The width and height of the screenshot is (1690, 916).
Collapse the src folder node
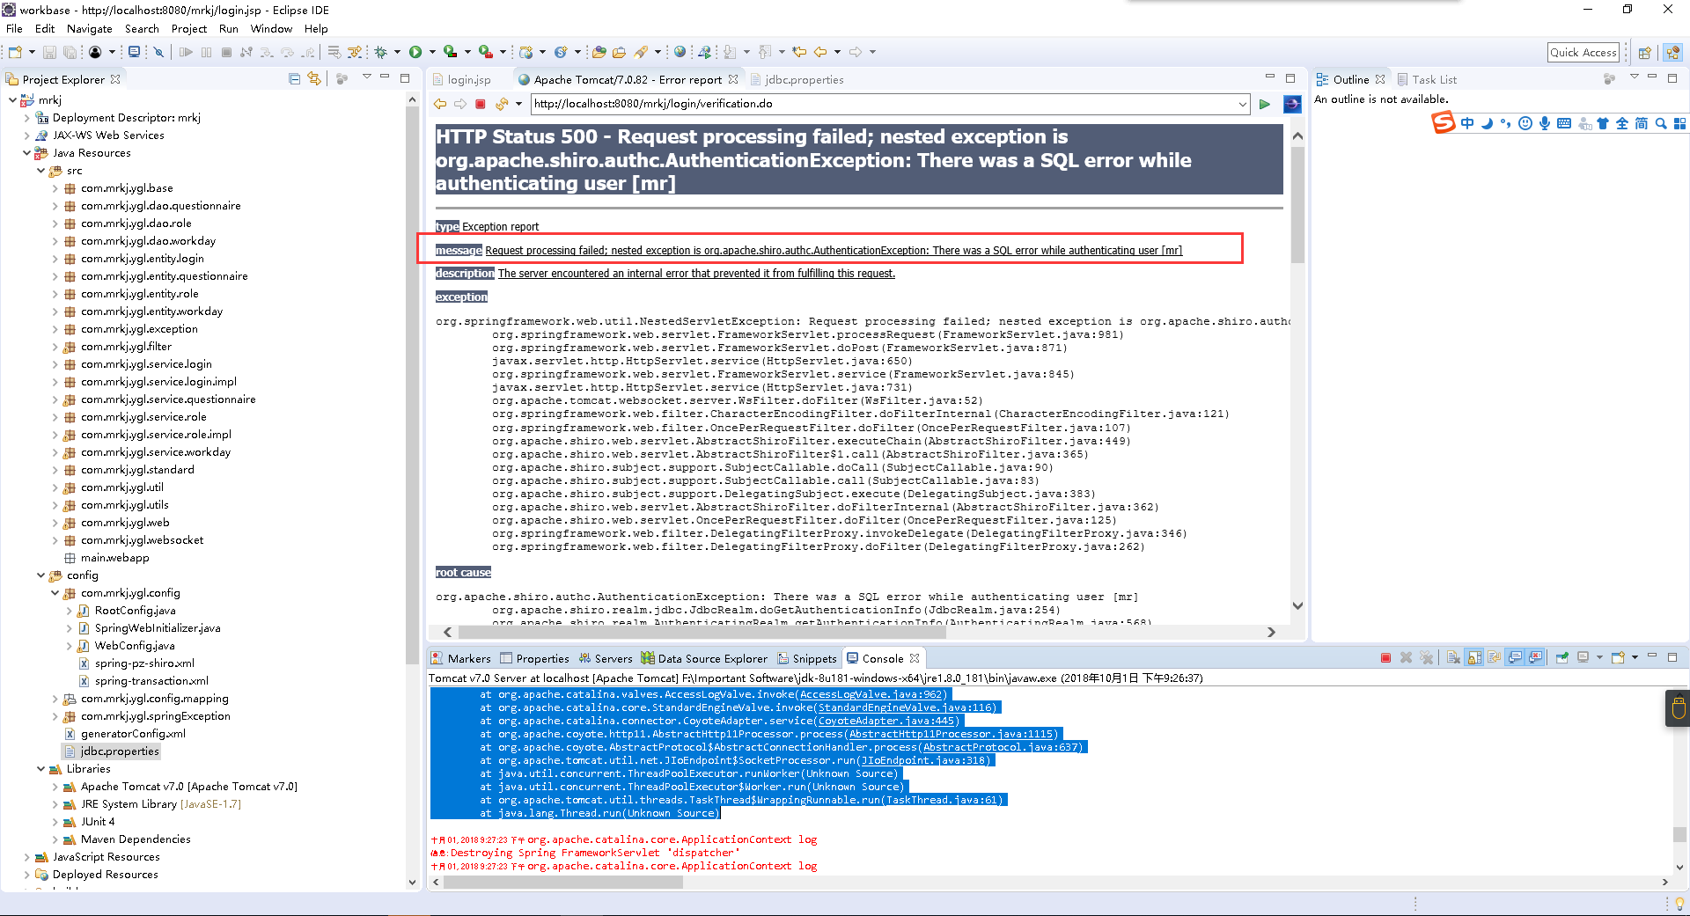click(x=40, y=171)
